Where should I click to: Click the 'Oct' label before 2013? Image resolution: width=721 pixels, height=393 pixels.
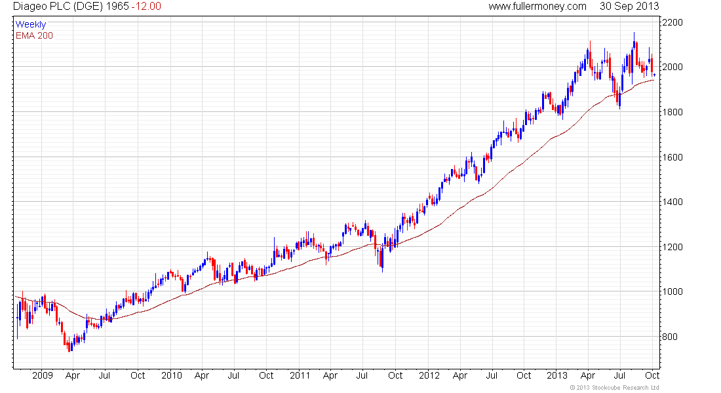(x=524, y=375)
